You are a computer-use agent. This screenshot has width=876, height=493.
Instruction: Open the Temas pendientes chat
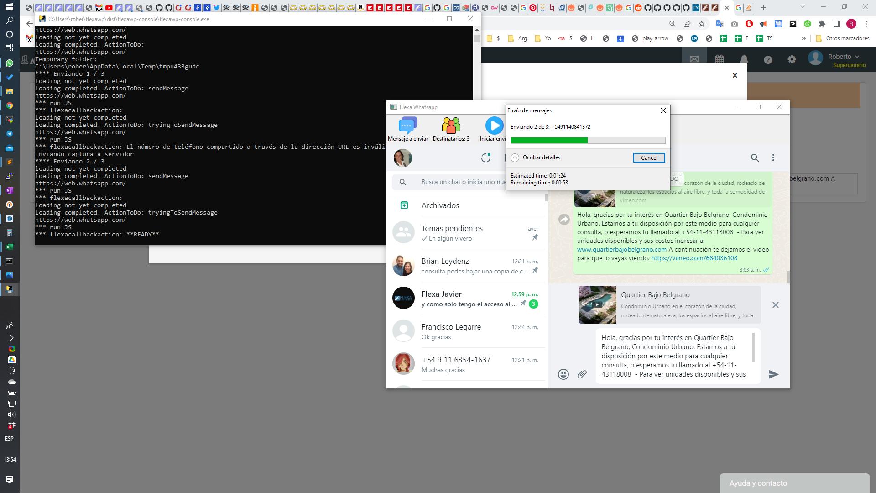pos(467,233)
